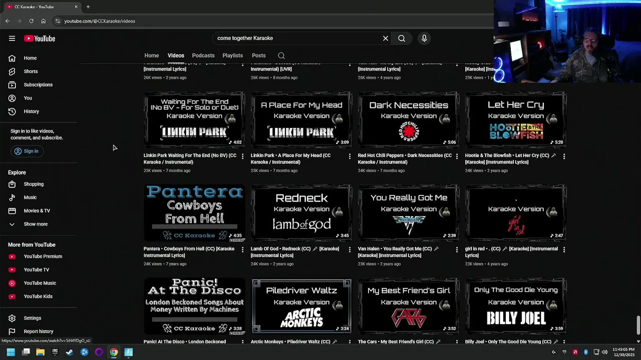This screenshot has width=641, height=360.
Task: Click the search magnifier button
Action: 402,38
